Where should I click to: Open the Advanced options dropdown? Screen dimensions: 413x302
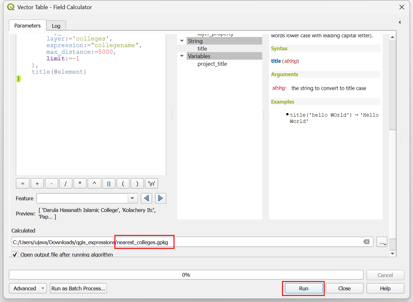point(28,288)
